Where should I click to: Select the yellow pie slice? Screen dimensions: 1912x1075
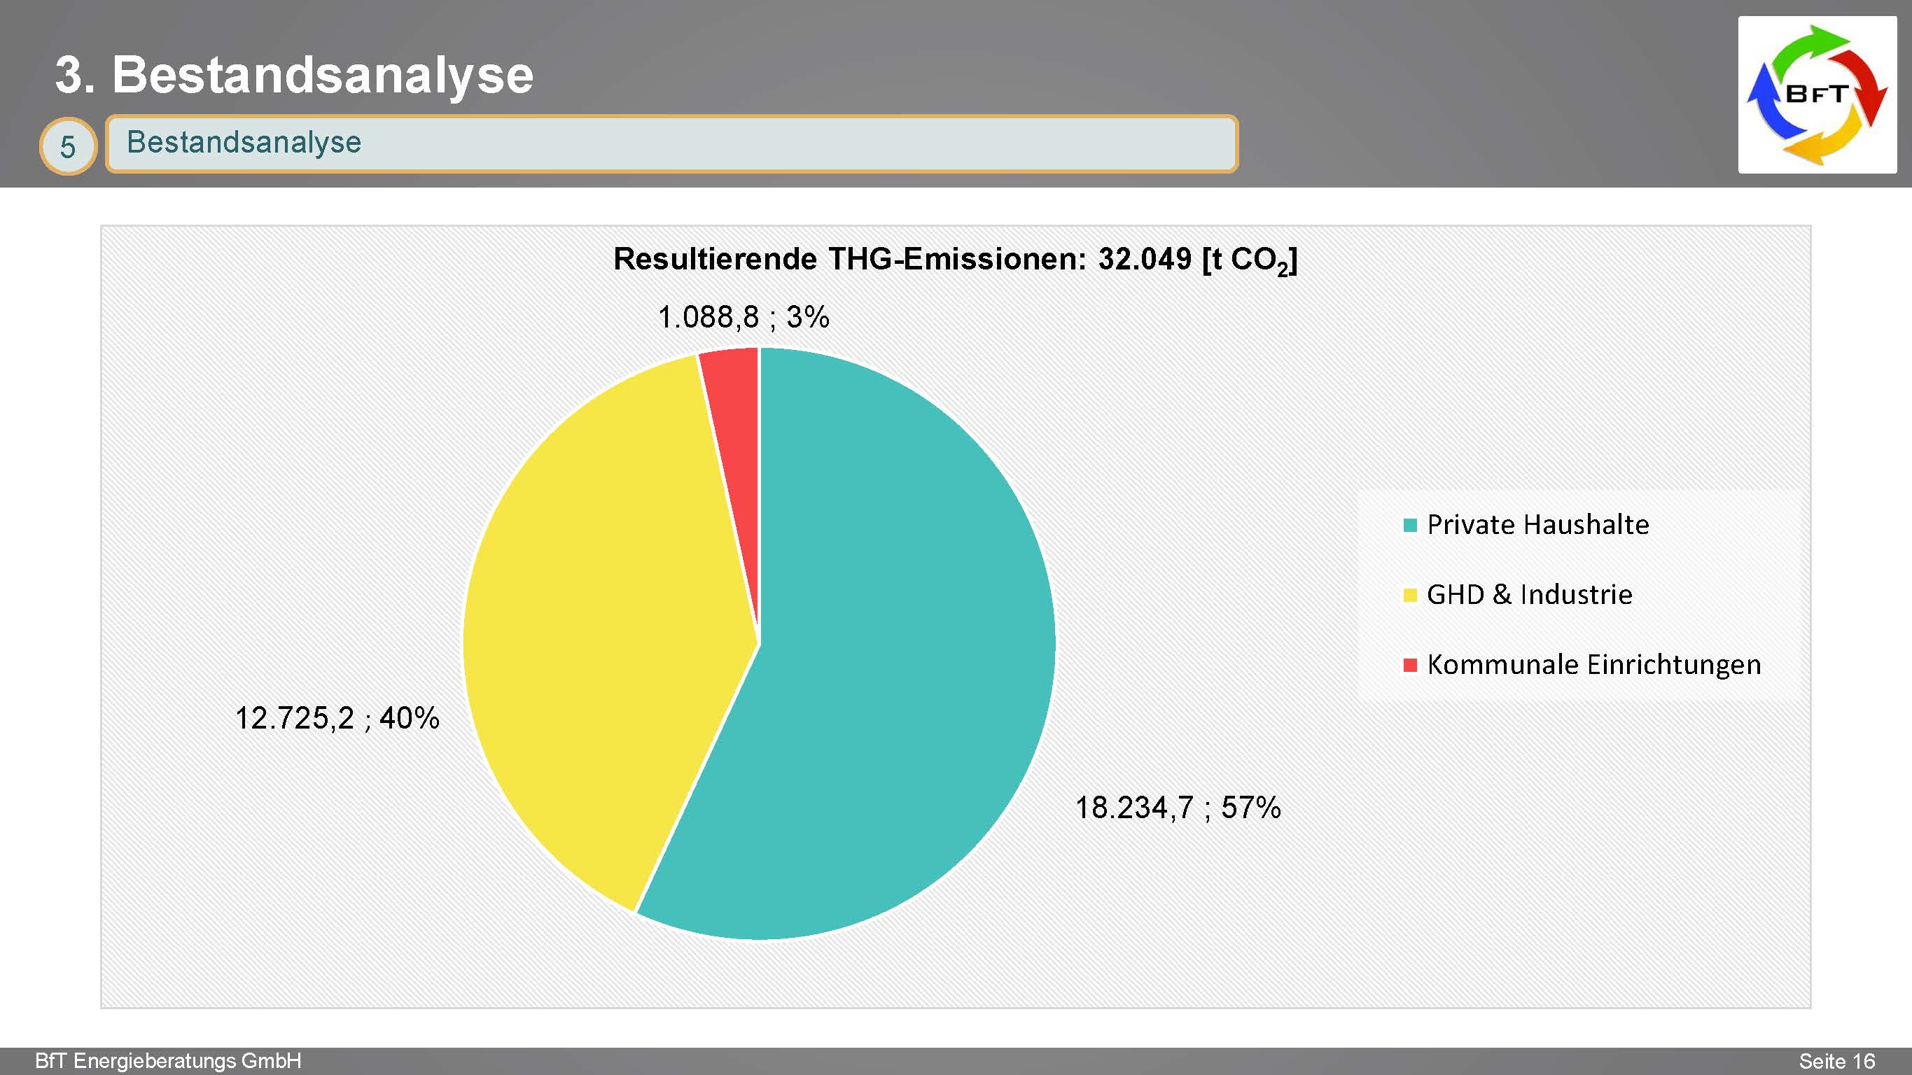(608, 631)
